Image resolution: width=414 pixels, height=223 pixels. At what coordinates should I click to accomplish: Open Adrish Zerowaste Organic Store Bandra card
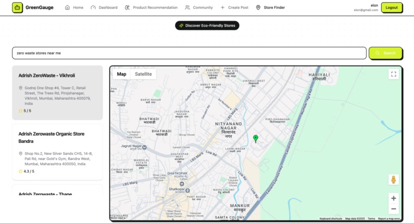coord(58,152)
